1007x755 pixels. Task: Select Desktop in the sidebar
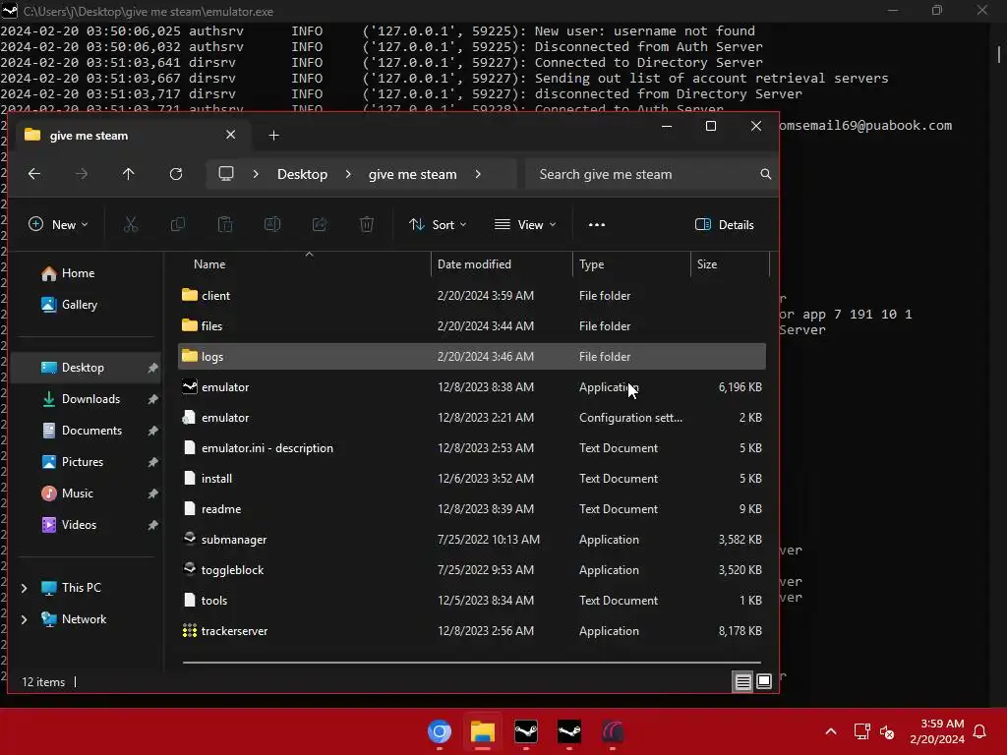tap(87, 368)
